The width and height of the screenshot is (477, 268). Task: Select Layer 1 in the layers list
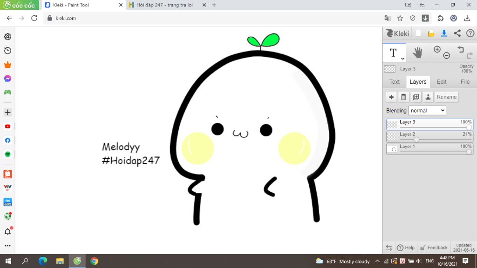pyautogui.click(x=430, y=148)
